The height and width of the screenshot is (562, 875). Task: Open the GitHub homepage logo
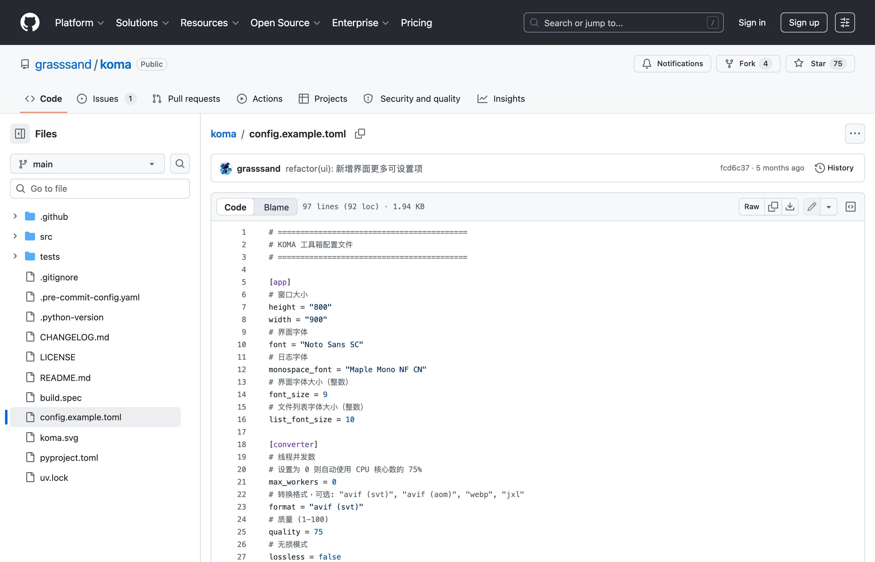click(30, 22)
